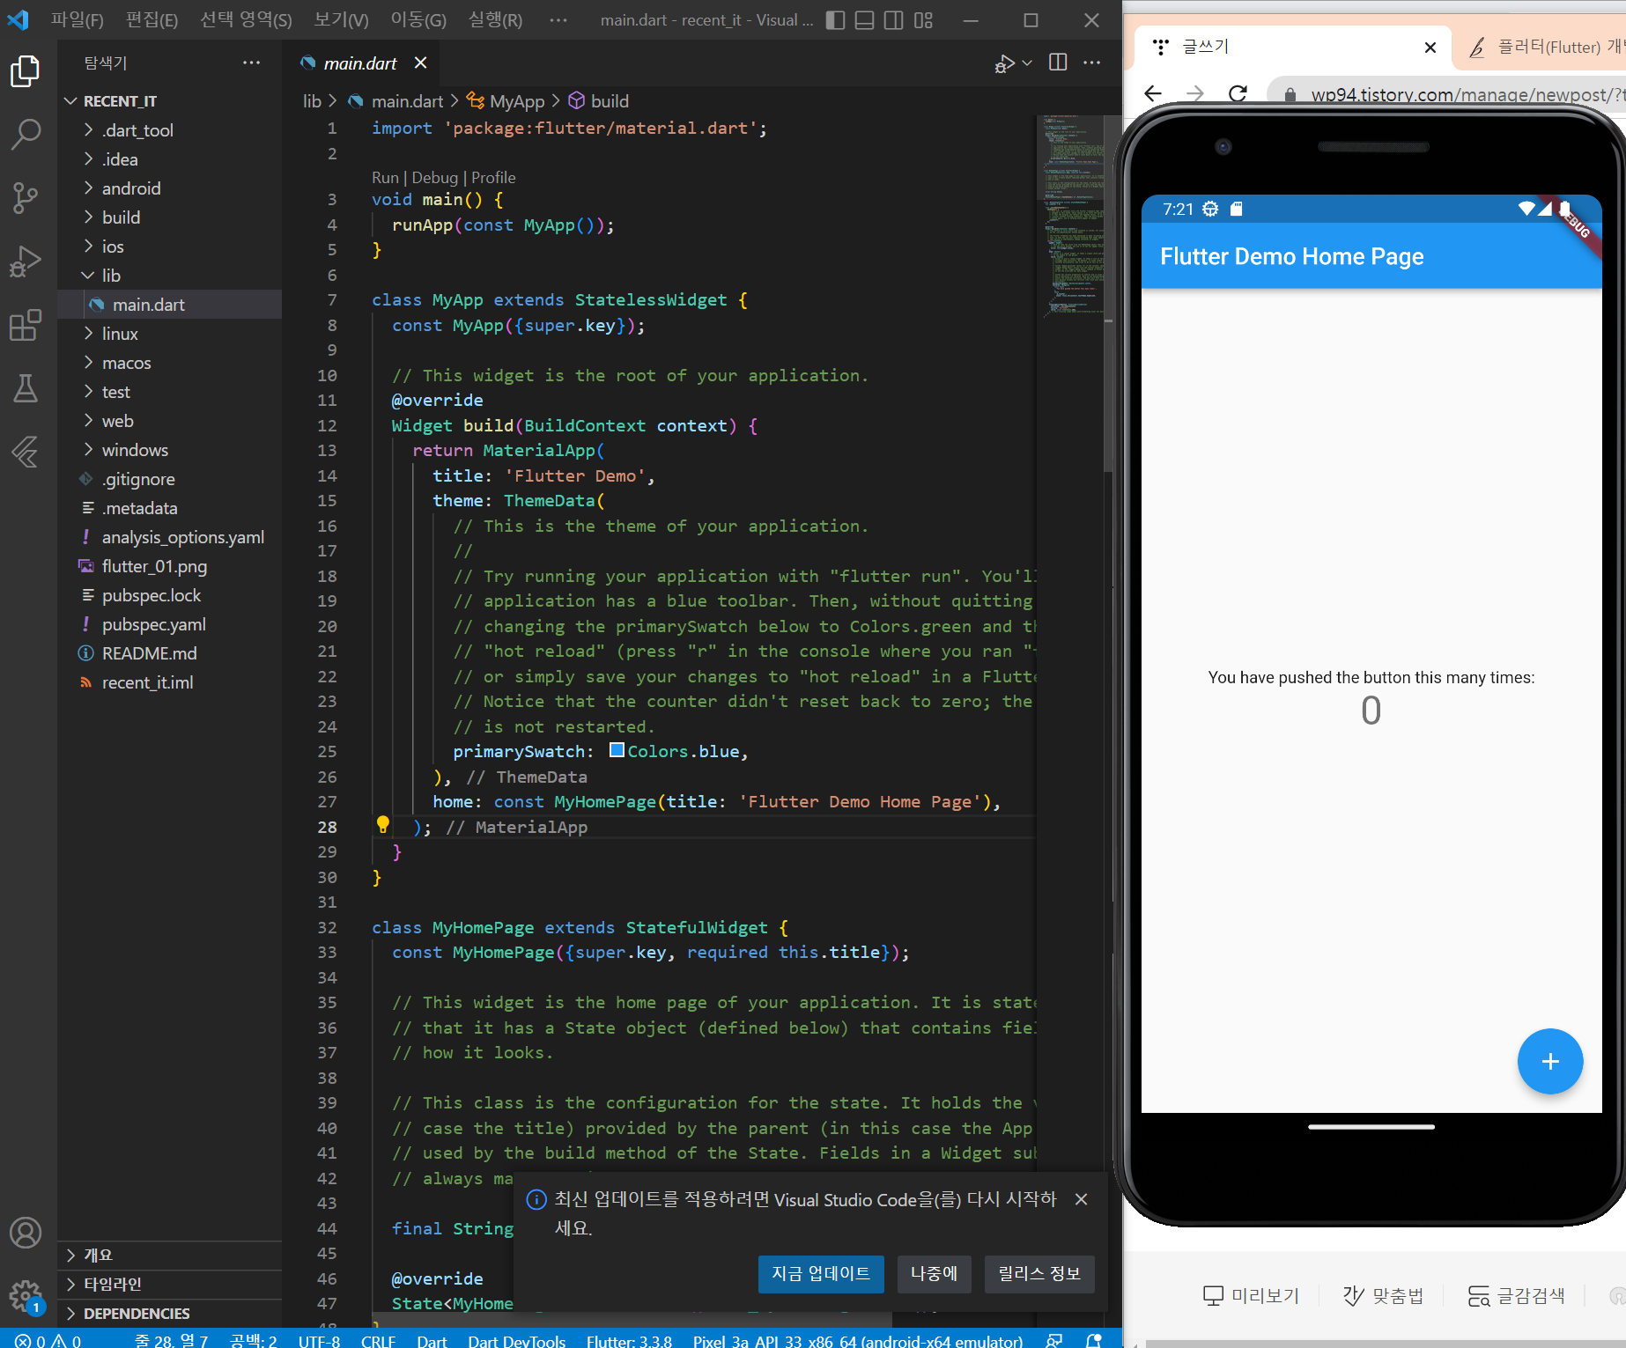Open the Explorer view in activity bar
This screenshot has width=1626, height=1348.
(x=26, y=71)
